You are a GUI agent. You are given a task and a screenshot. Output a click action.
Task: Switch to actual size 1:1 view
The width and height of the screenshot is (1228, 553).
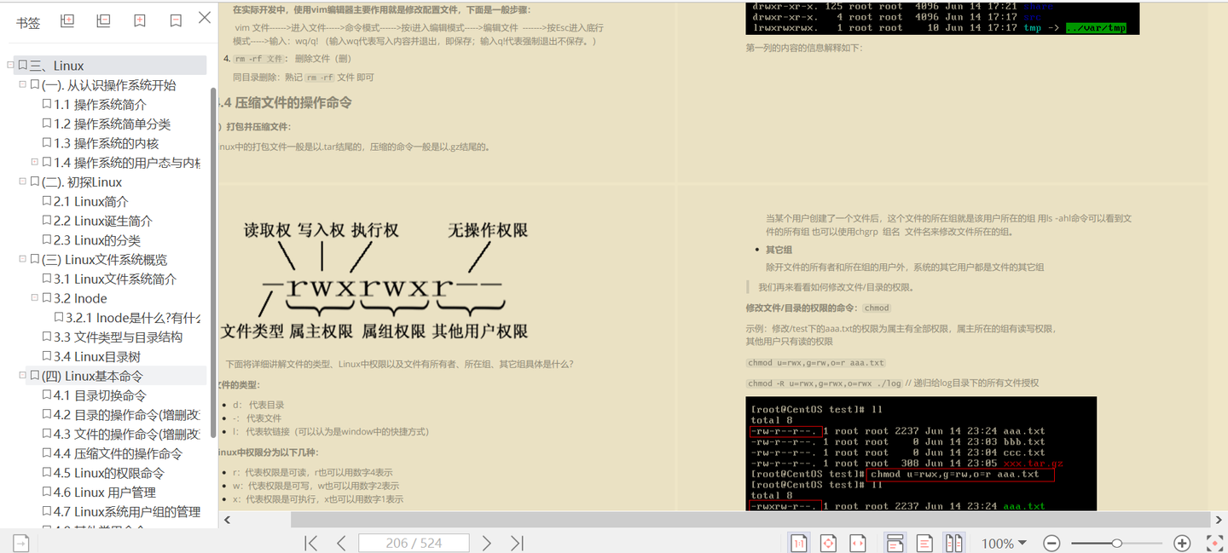(799, 543)
